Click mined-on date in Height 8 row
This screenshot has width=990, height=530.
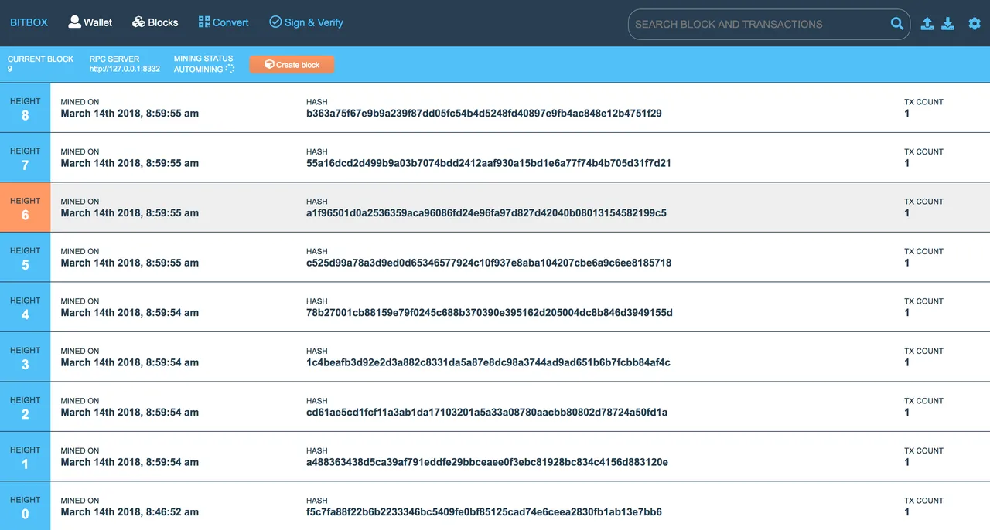click(x=130, y=114)
